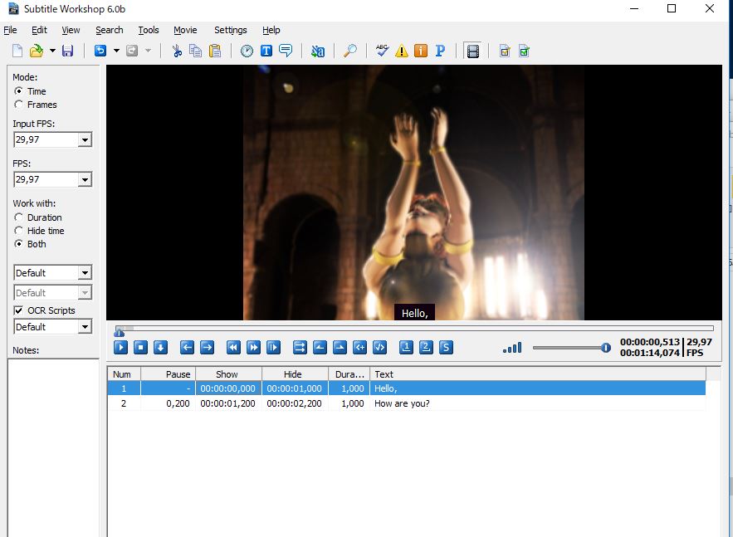Toggle the OCR Scripts checkbox
Viewport: 733px width, 537px height.
tap(19, 310)
